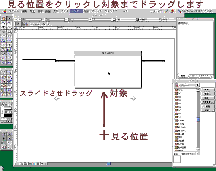216x171 pixels.
Task: Choose the Pan hand tool
Action: 4,19
